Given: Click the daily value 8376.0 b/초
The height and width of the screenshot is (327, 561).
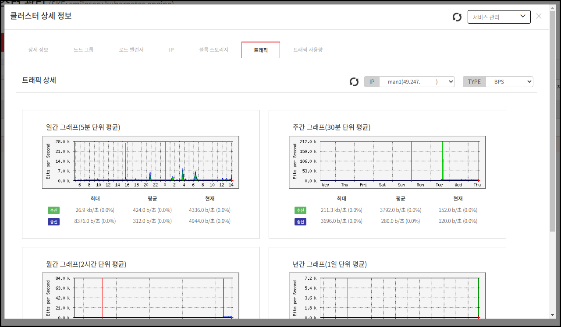Looking at the screenshot, I should point(95,221).
